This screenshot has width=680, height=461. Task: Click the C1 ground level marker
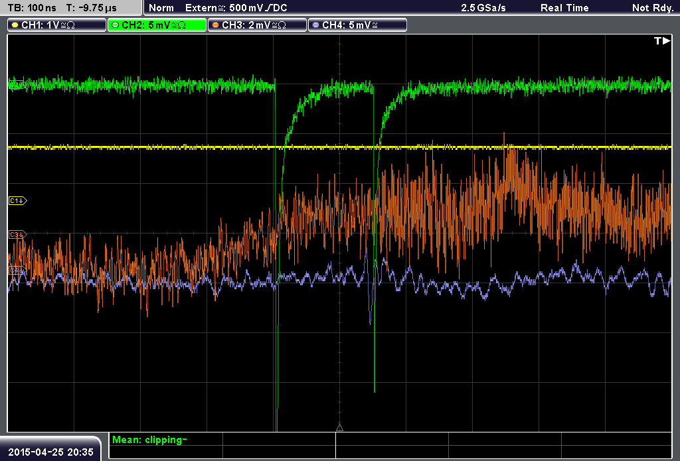[x=17, y=200]
